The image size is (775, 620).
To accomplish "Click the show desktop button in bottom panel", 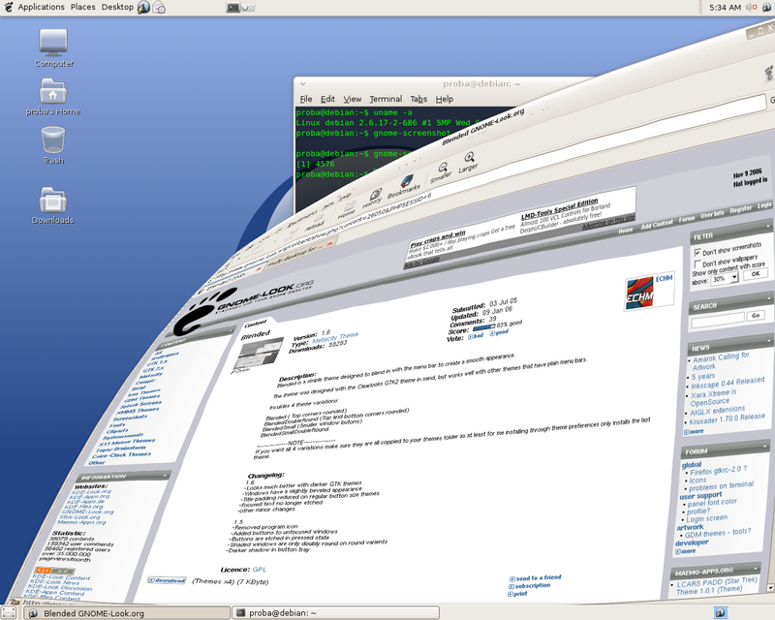I will tap(10, 613).
